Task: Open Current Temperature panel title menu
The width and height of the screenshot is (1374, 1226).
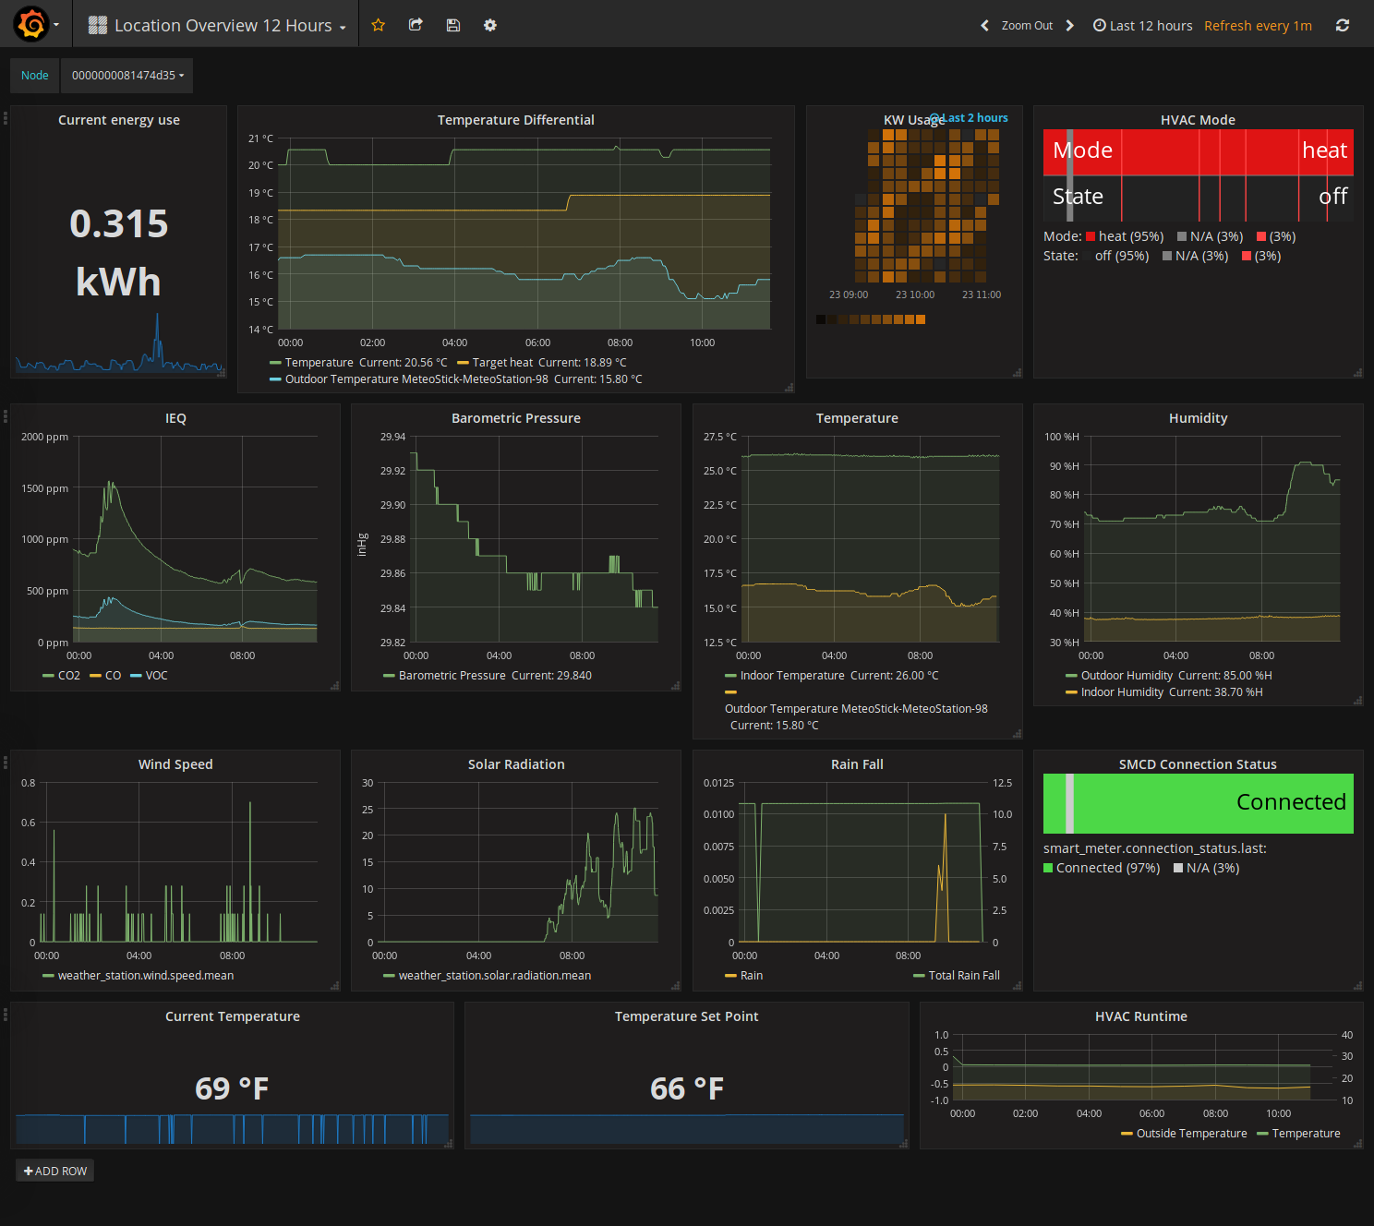Action: (x=233, y=1016)
